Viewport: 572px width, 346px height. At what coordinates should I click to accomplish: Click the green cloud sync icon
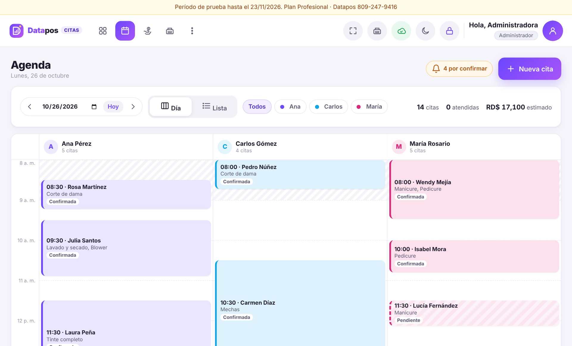pyautogui.click(x=401, y=31)
